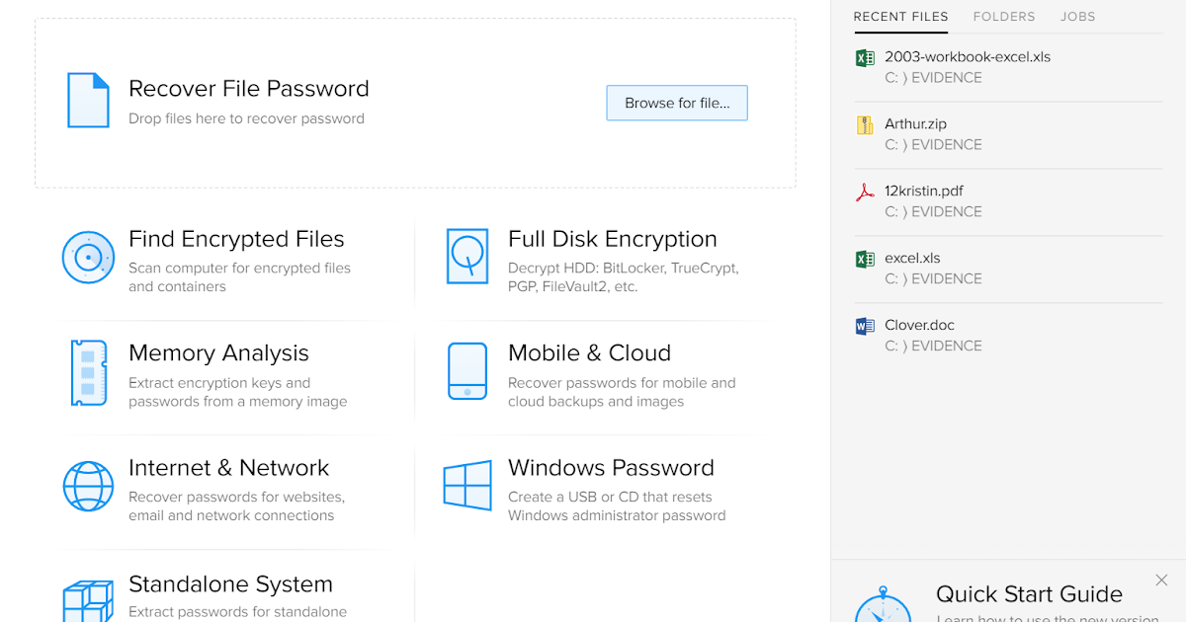Click the Windows Password logo icon
Screen dimensions: 1186x622
pyautogui.click(x=467, y=486)
